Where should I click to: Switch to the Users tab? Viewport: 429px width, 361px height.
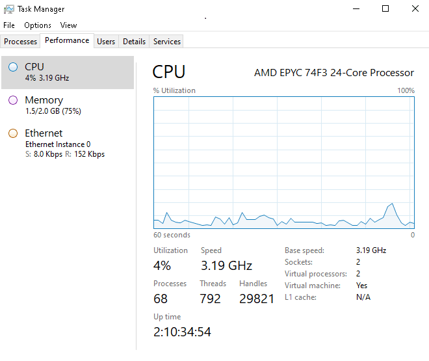(106, 42)
